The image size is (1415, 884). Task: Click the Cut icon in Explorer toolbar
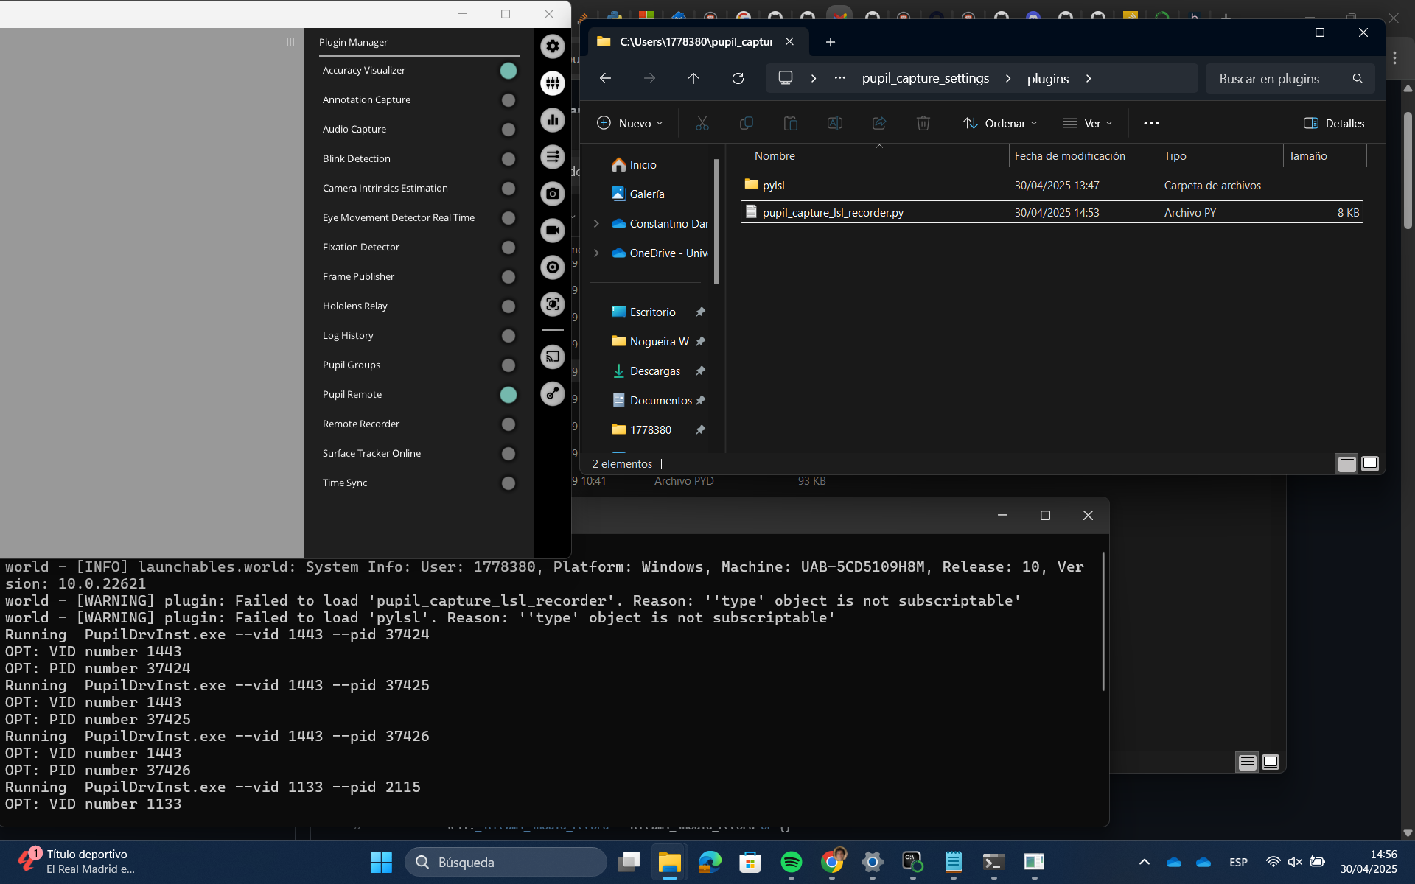702,123
